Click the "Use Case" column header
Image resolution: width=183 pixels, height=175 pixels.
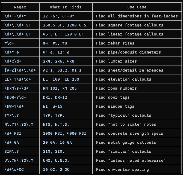(x=137, y=7)
